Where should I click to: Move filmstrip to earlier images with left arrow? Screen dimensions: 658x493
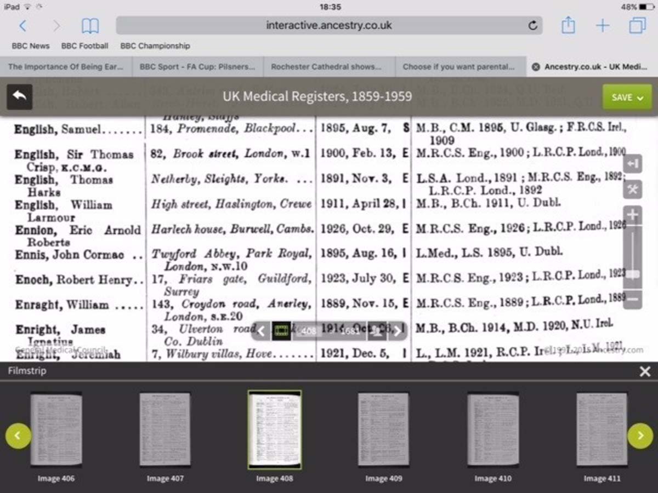coord(18,435)
